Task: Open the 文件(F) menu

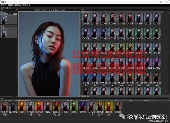Action: [x=4, y=5]
